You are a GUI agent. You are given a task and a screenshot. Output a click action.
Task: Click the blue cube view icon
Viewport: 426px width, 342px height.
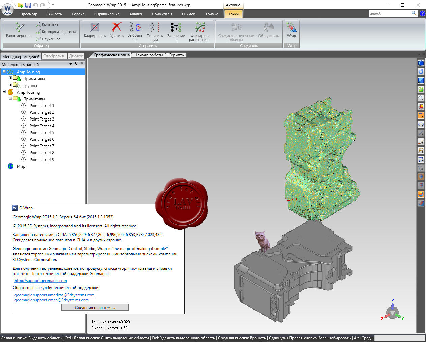tap(421, 63)
